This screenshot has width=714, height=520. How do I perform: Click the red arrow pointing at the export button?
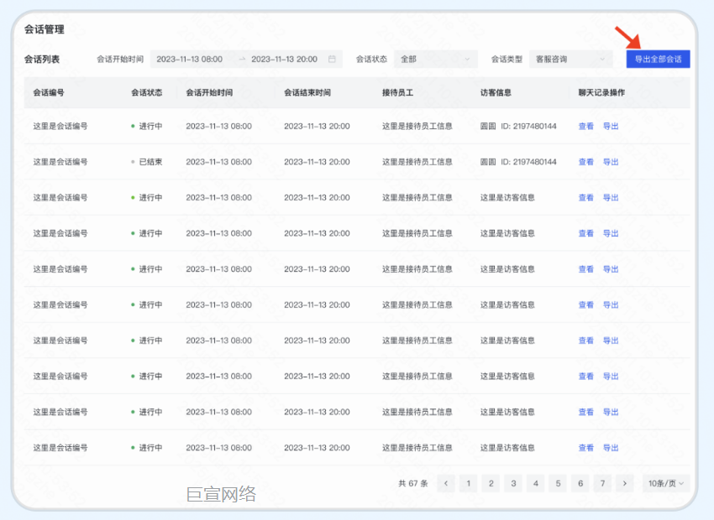pyautogui.click(x=627, y=38)
